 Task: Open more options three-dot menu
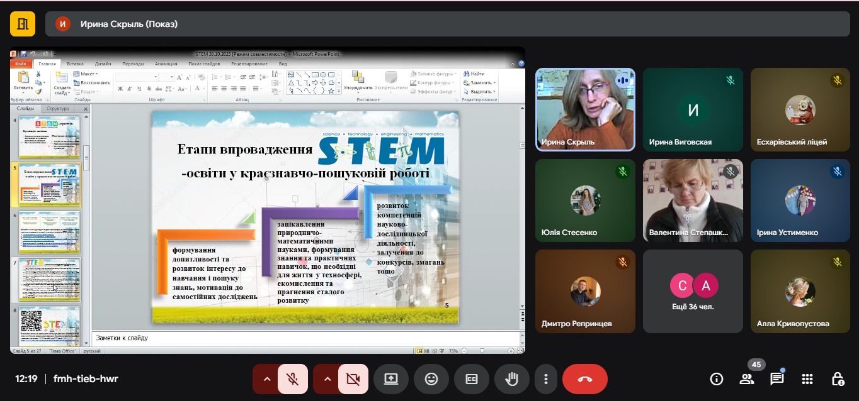click(546, 379)
